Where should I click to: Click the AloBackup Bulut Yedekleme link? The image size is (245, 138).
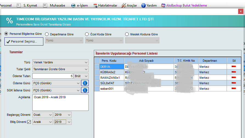186,5
